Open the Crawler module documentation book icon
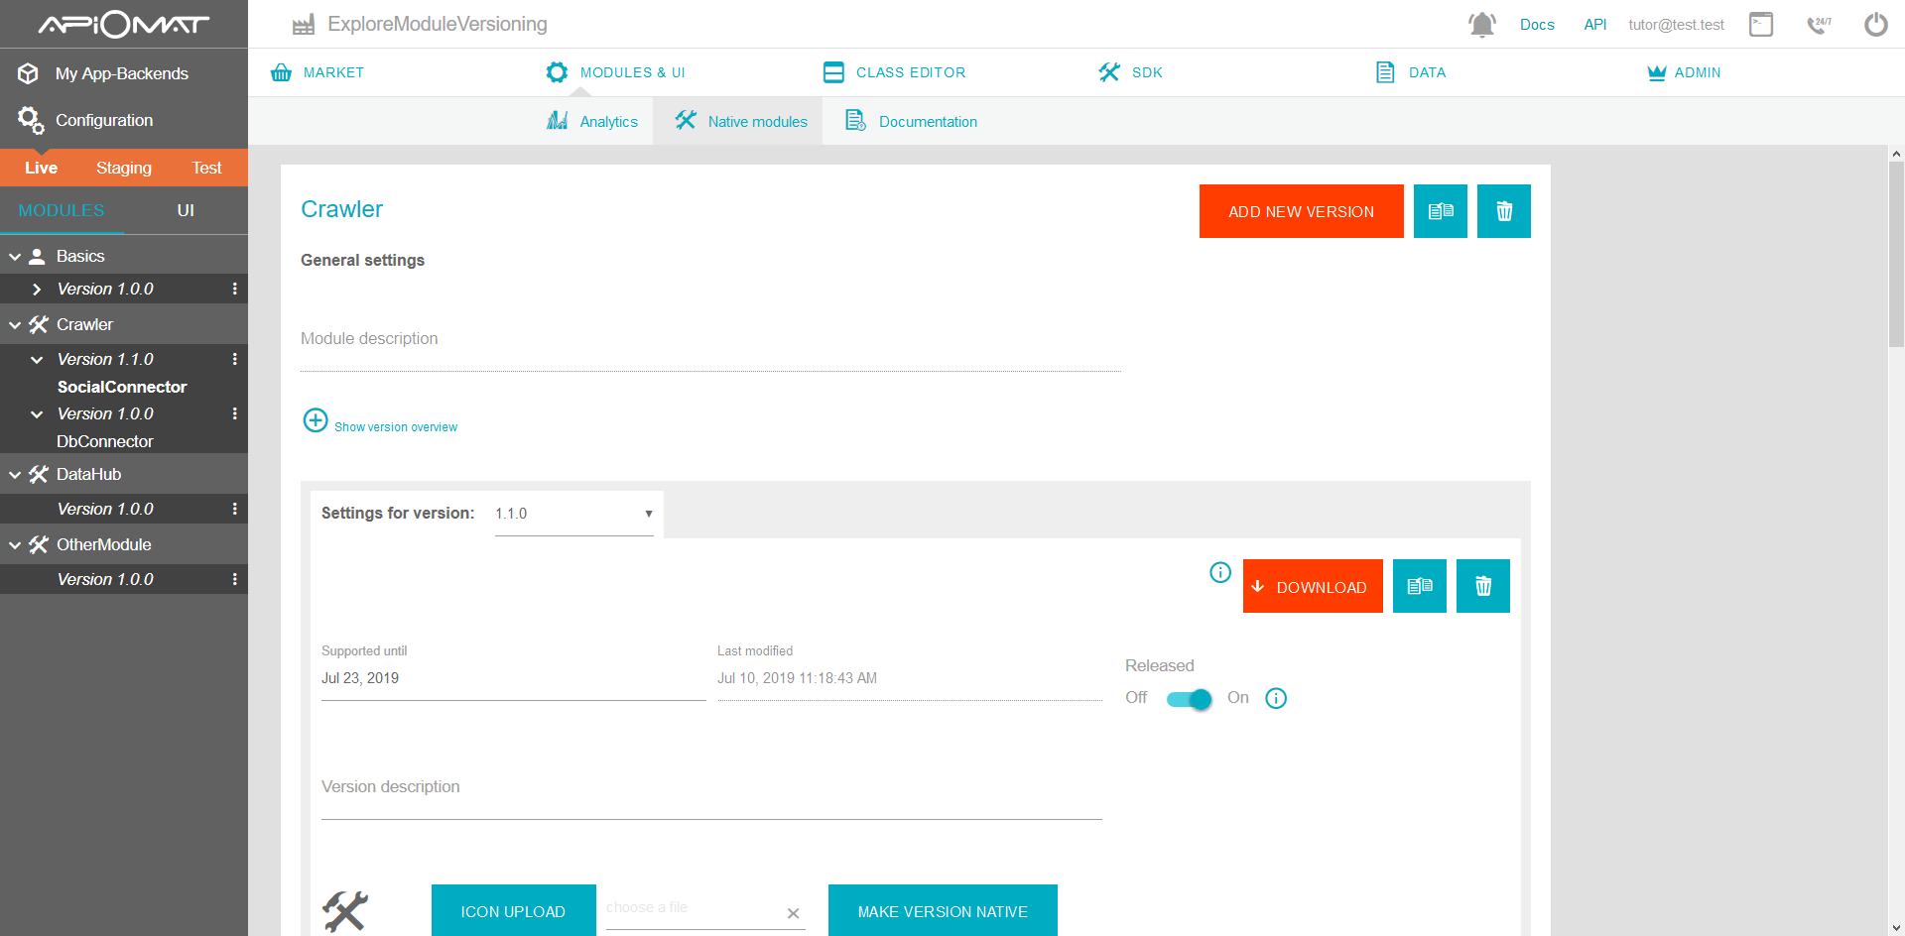Image resolution: width=1905 pixels, height=936 pixels. [x=1440, y=211]
